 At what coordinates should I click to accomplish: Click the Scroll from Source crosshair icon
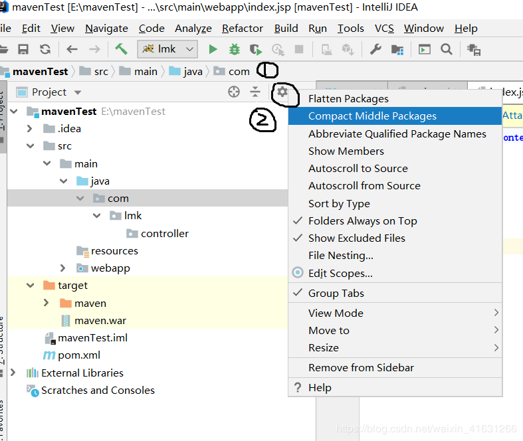coord(234,92)
